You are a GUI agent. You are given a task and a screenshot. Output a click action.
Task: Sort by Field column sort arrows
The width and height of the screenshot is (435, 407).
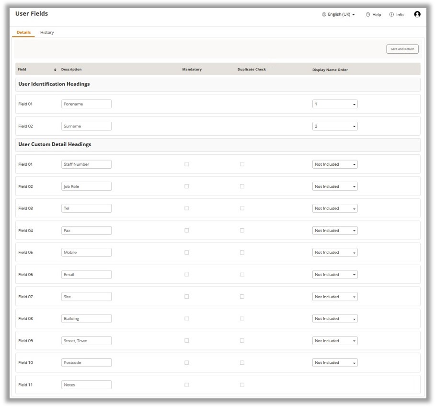click(x=55, y=70)
